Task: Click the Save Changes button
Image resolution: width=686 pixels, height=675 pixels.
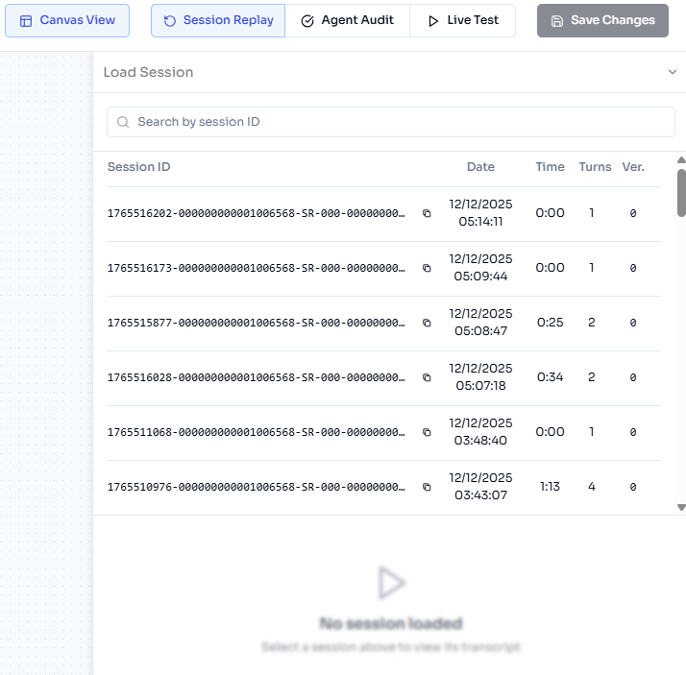Action: point(602,20)
